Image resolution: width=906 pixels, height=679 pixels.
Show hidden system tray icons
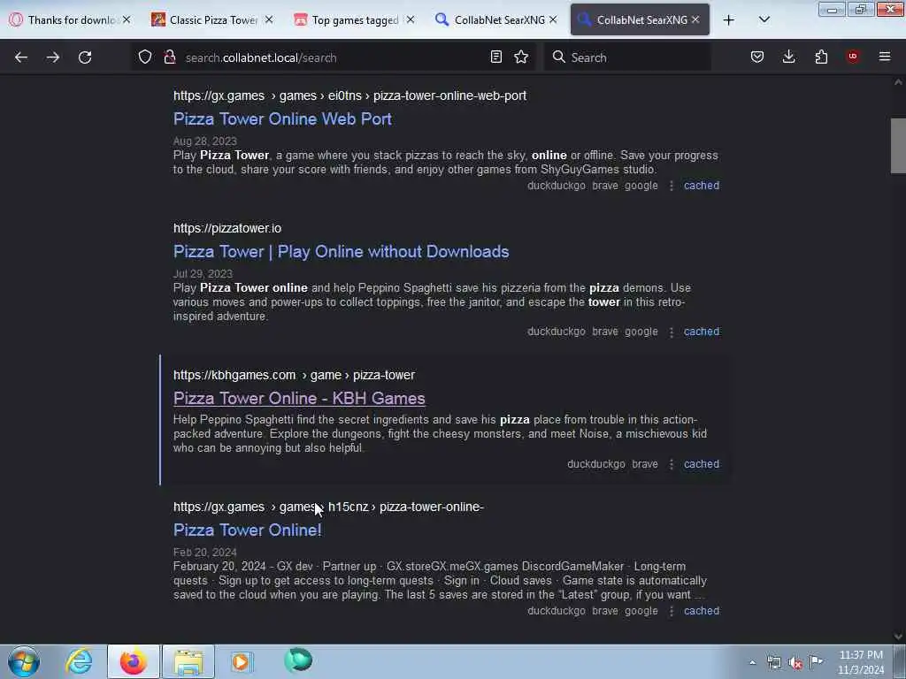(752, 662)
